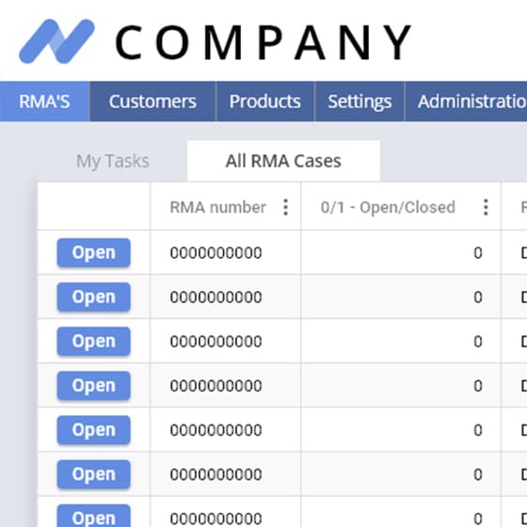Click Open button in the second row
Viewport: 527px width, 527px height.
(x=94, y=297)
